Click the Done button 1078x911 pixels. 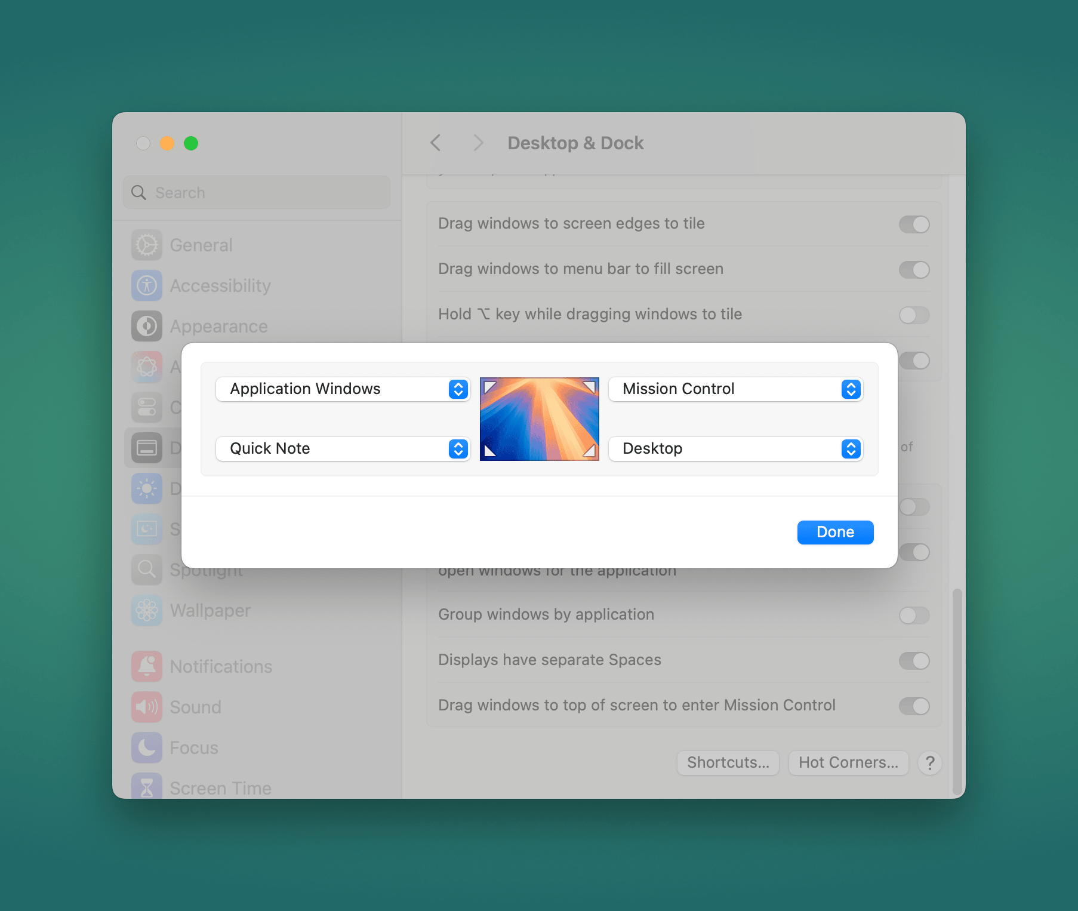click(835, 533)
